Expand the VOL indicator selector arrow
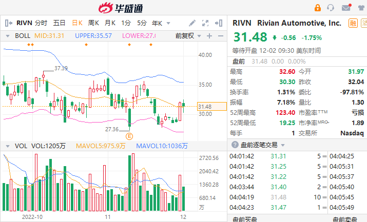 coord(8,146)
